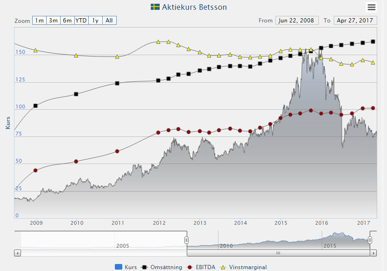The width and height of the screenshot is (387, 271).
Task: Toggle the Kurs series in legend
Action: pos(126,267)
